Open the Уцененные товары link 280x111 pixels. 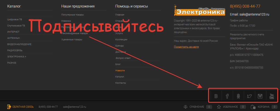coord(72,40)
